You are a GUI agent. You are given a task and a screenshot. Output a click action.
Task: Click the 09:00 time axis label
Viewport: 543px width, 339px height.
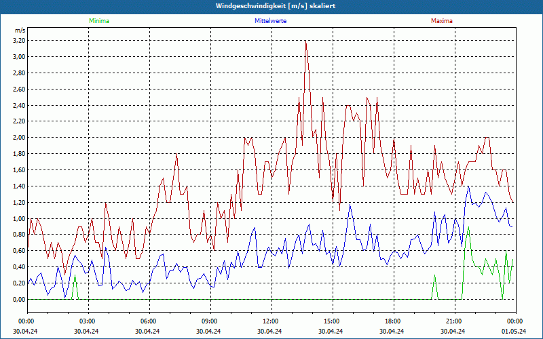click(x=210, y=321)
